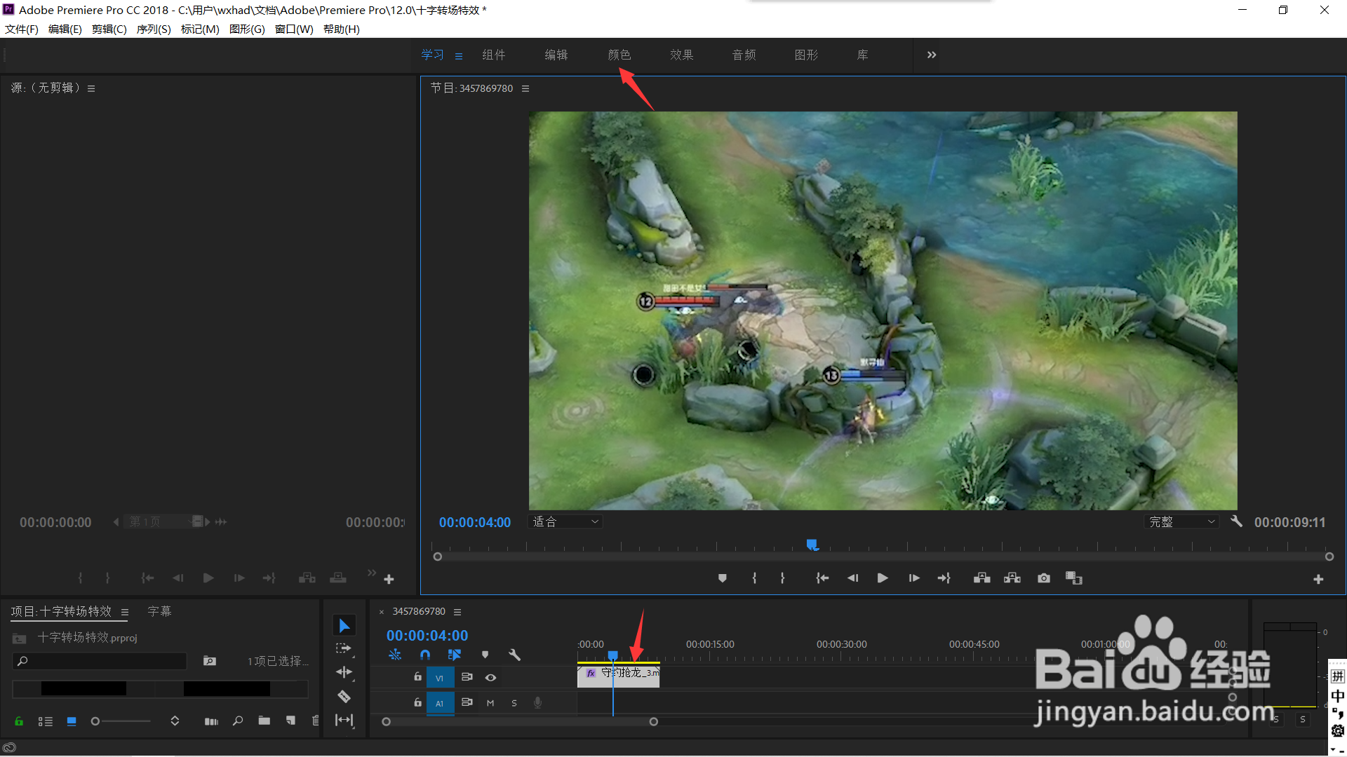Mute the A1 audio track
This screenshot has height=757, width=1347.
[x=490, y=702]
